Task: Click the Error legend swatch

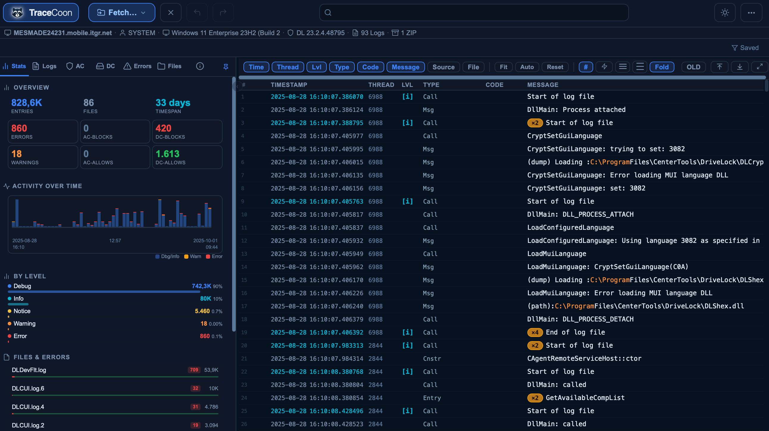Action: point(208,257)
